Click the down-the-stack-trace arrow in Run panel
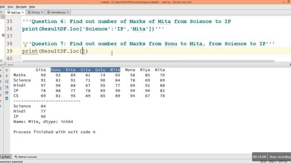 point(7,76)
